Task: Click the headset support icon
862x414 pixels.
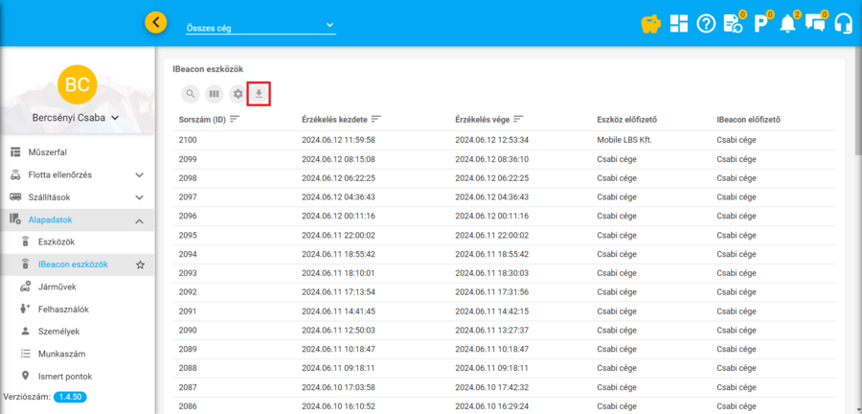Action: pyautogui.click(x=844, y=24)
